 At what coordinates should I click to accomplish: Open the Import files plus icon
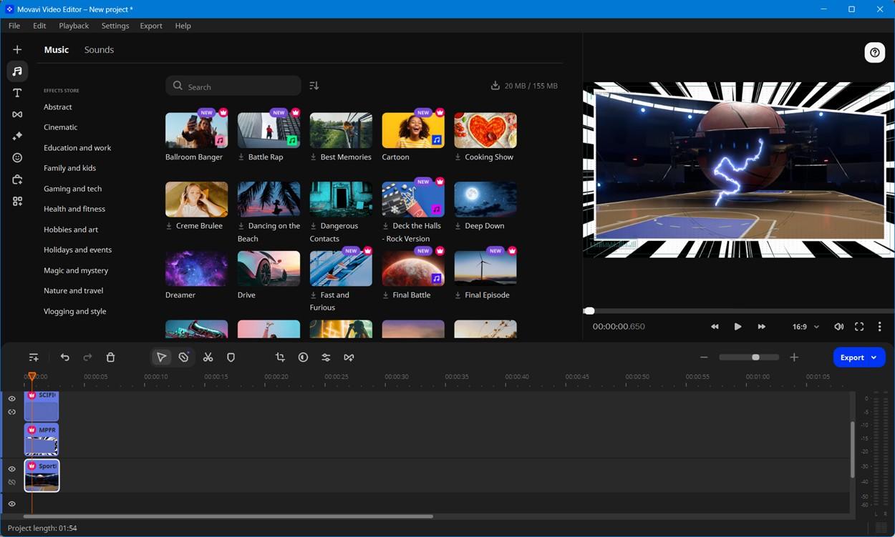pos(17,49)
